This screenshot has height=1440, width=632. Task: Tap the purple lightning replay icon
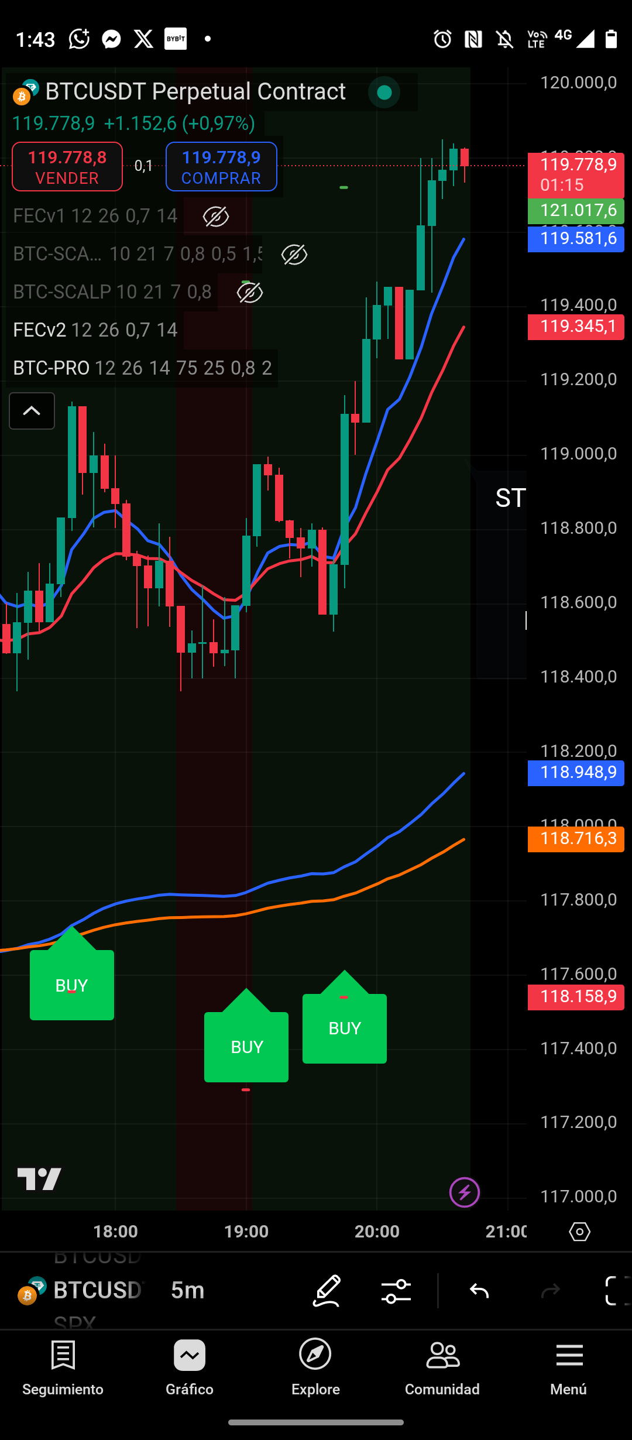[x=465, y=1192]
